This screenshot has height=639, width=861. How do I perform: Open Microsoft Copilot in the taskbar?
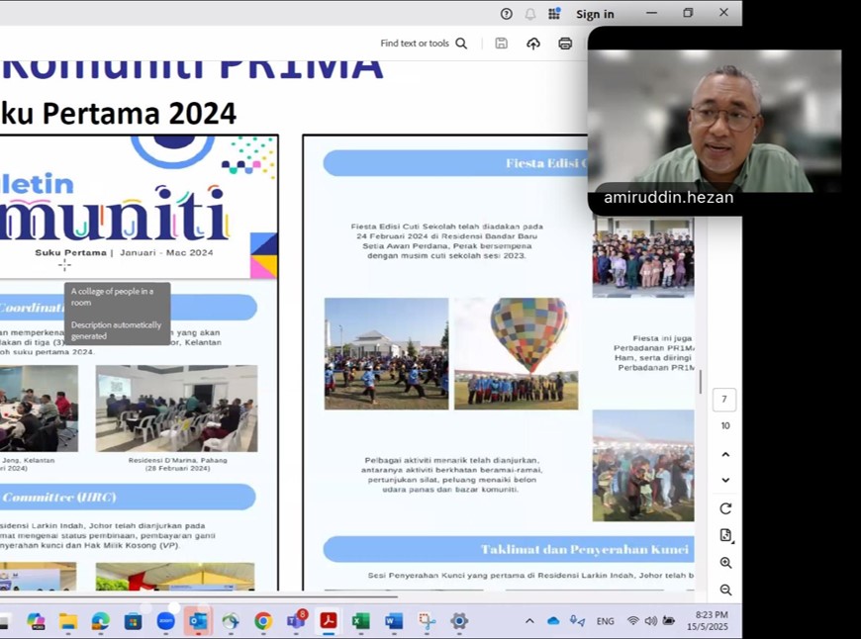click(x=36, y=621)
